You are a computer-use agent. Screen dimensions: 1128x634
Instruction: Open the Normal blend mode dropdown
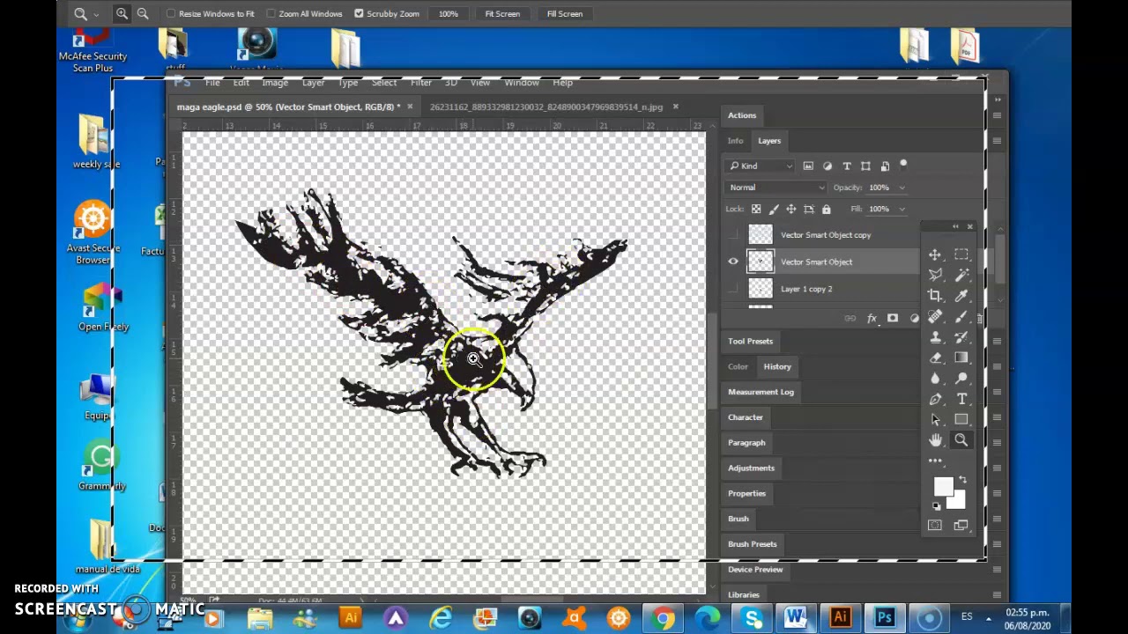[x=776, y=188]
